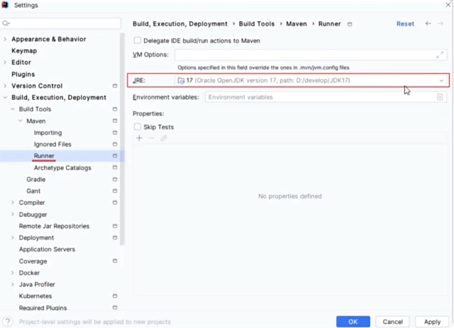Image resolution: width=454 pixels, height=328 pixels.
Task: Expand the Editor section
Action: 5,62
